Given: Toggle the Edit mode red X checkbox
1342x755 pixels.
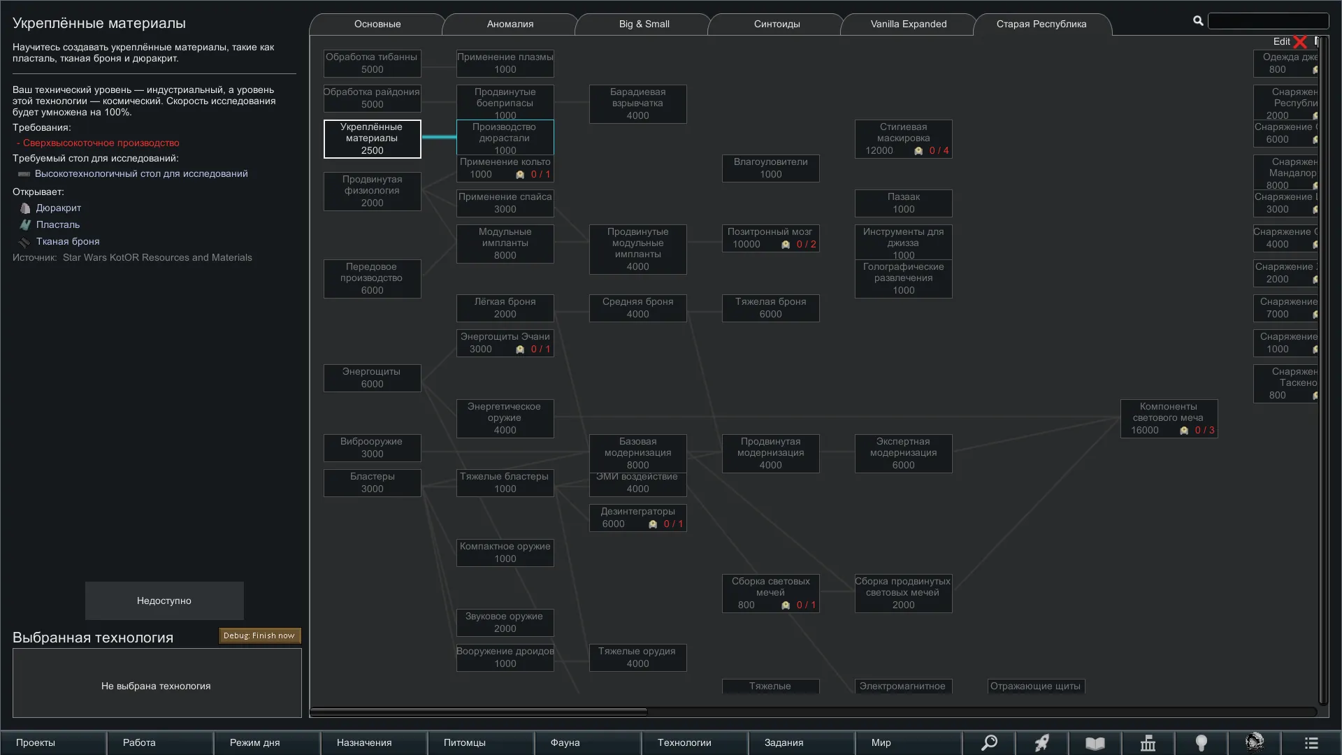Looking at the screenshot, I should click(1300, 42).
